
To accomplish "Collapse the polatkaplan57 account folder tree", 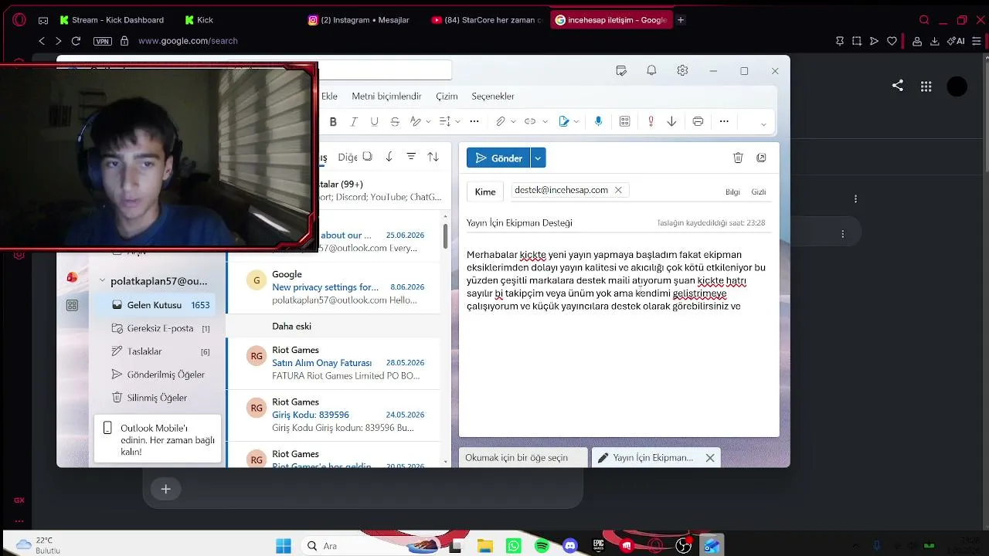I will tap(102, 281).
